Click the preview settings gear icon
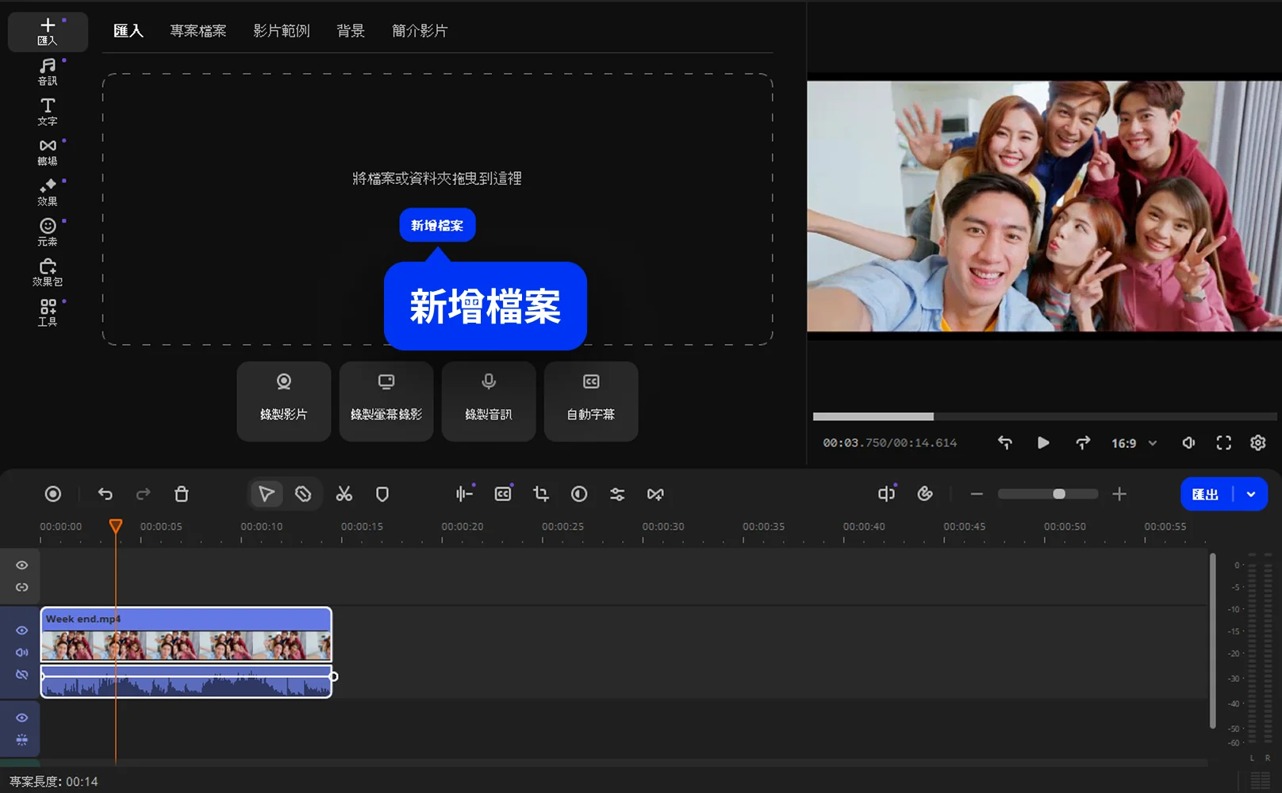The height and width of the screenshot is (793, 1282). [x=1257, y=442]
